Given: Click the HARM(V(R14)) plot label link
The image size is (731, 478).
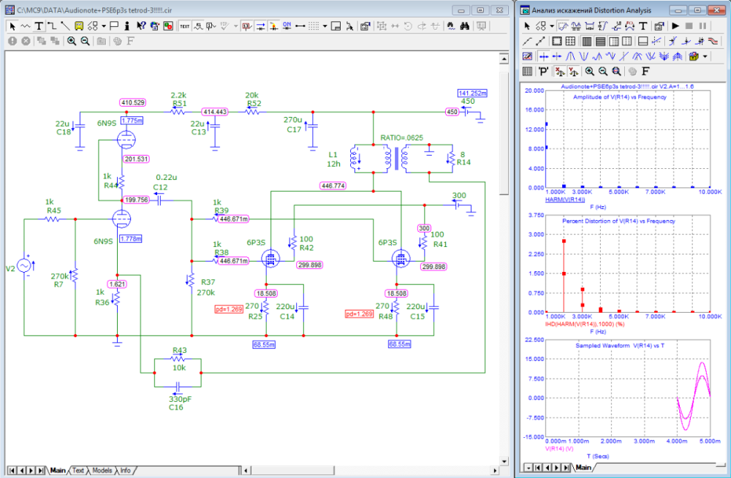Looking at the screenshot, I should tap(565, 199).
